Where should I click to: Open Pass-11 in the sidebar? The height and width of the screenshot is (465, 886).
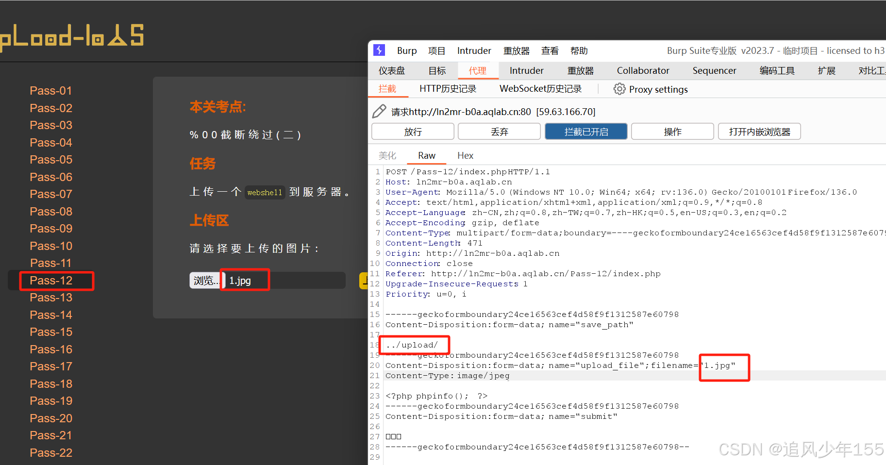(x=51, y=263)
